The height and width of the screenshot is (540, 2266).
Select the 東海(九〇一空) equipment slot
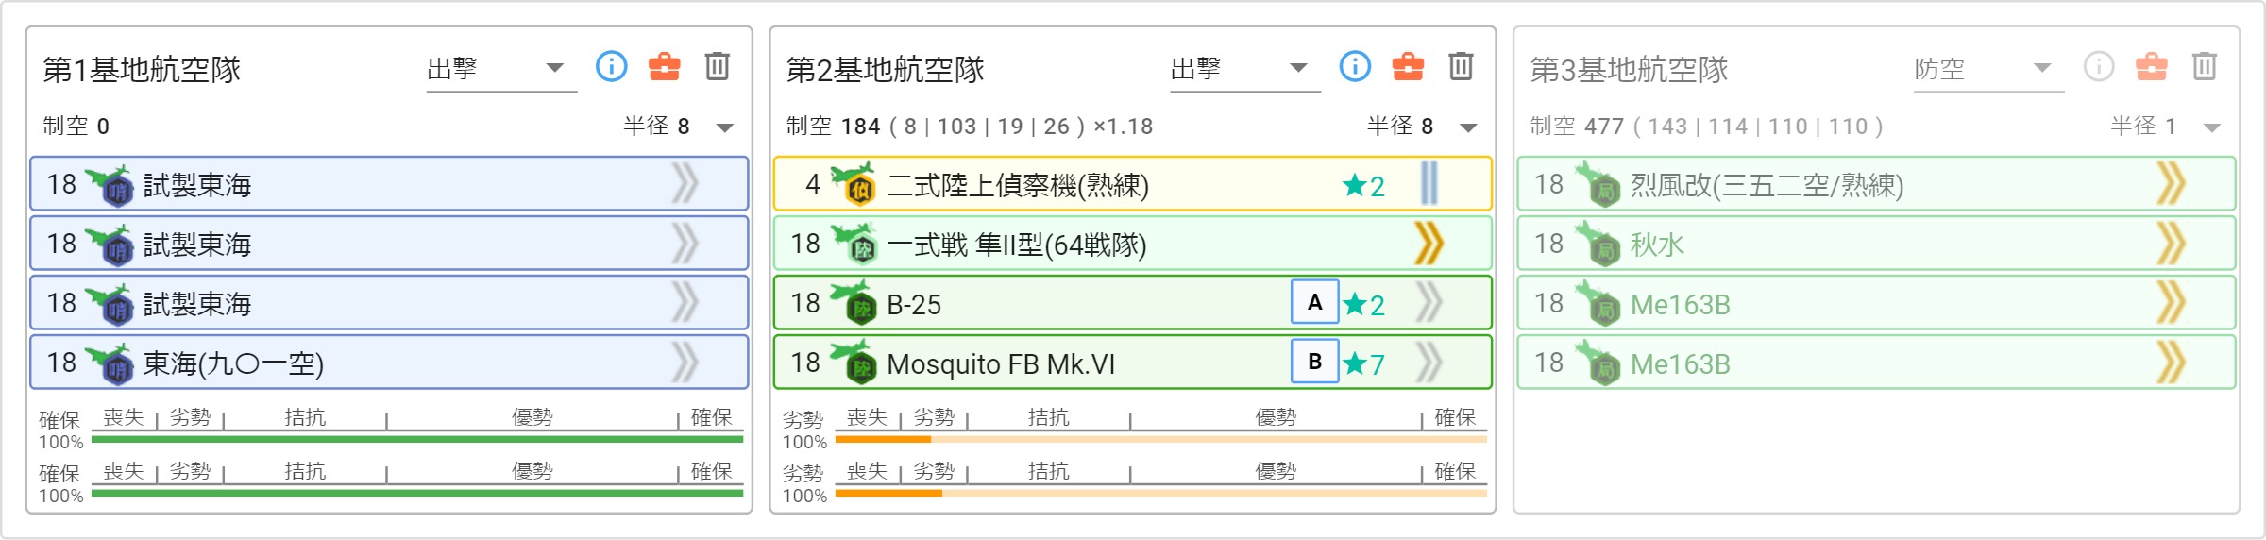[x=389, y=363]
